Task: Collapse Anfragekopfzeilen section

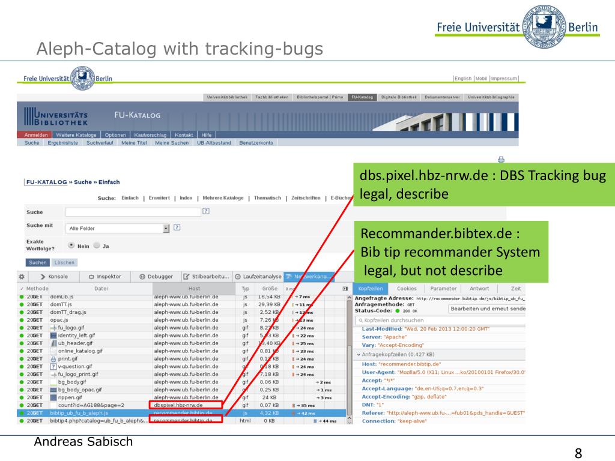Action: point(359,354)
